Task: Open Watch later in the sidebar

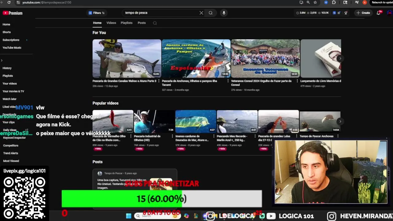Action: click(9, 99)
